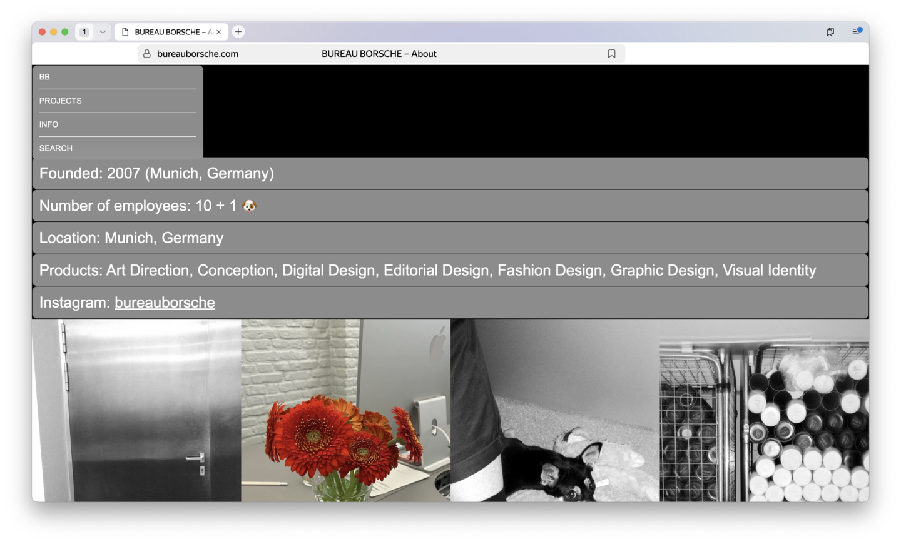Image resolution: width=901 pixels, height=544 pixels.
Task: Expand the tab list chevron dropdown
Action: pos(103,32)
